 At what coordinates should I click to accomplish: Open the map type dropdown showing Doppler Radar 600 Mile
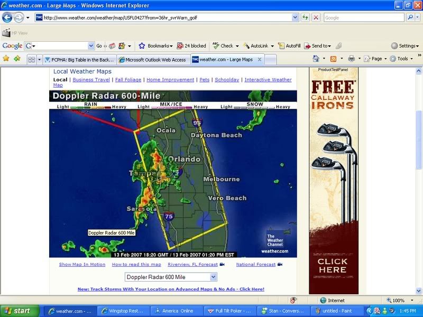click(171, 277)
